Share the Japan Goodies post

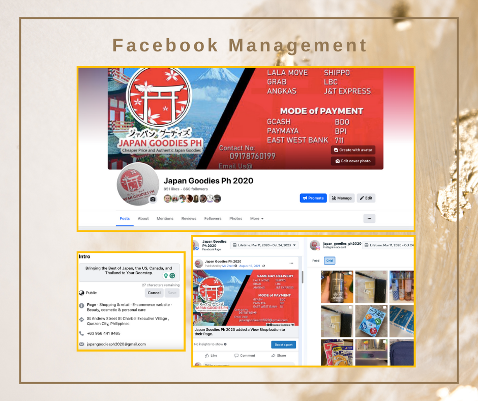click(279, 356)
